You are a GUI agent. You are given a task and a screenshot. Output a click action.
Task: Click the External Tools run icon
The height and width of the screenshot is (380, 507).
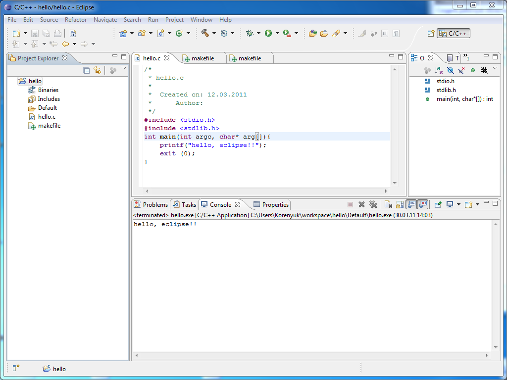click(x=287, y=33)
